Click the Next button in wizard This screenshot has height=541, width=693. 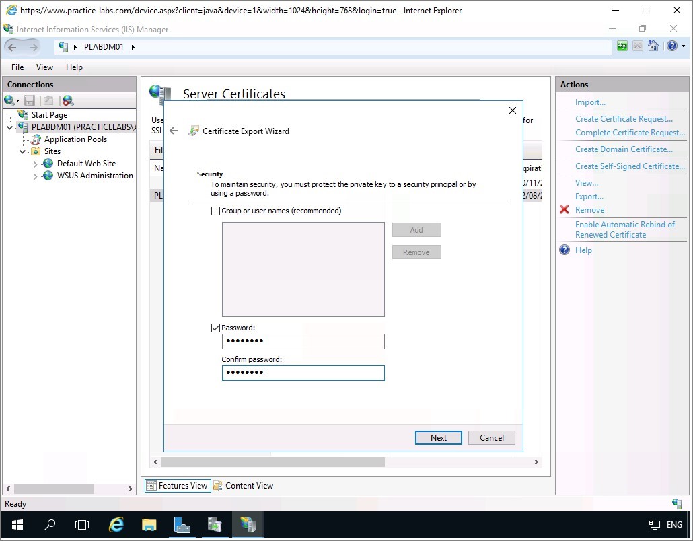(x=438, y=437)
